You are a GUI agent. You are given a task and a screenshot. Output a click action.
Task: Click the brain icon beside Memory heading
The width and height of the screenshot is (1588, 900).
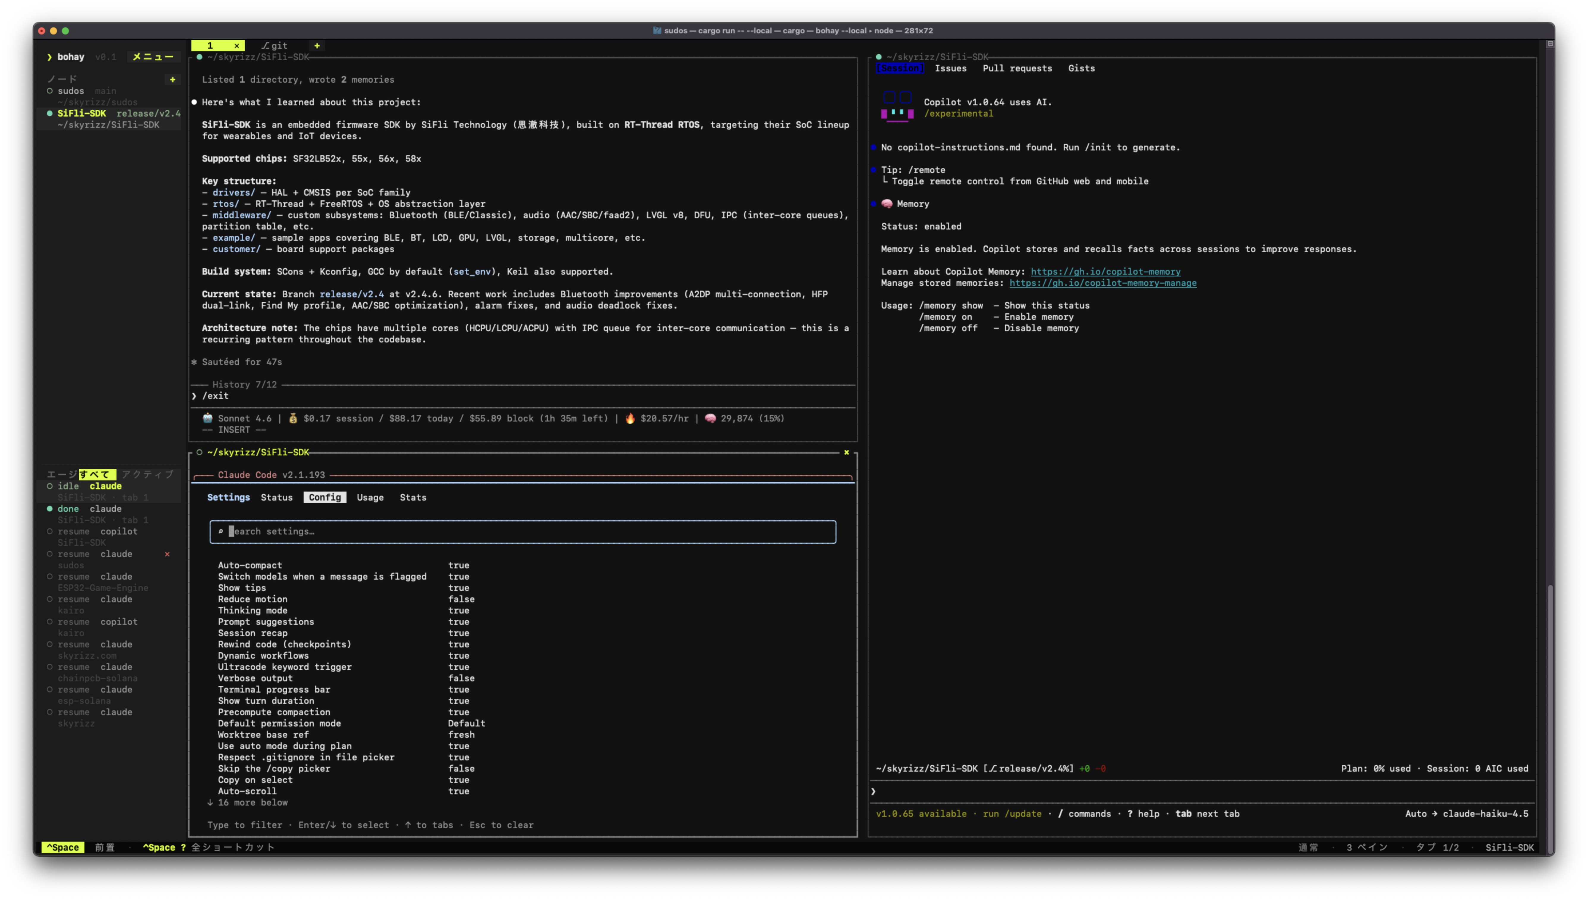pos(887,204)
